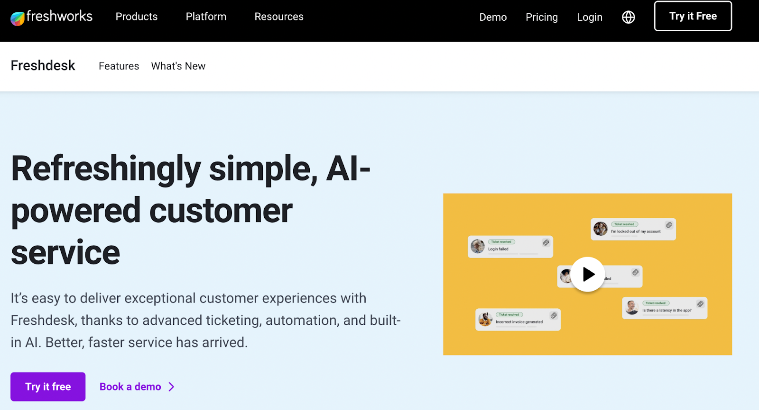
Task: Click the header Try it Free button
Action: pos(693,16)
